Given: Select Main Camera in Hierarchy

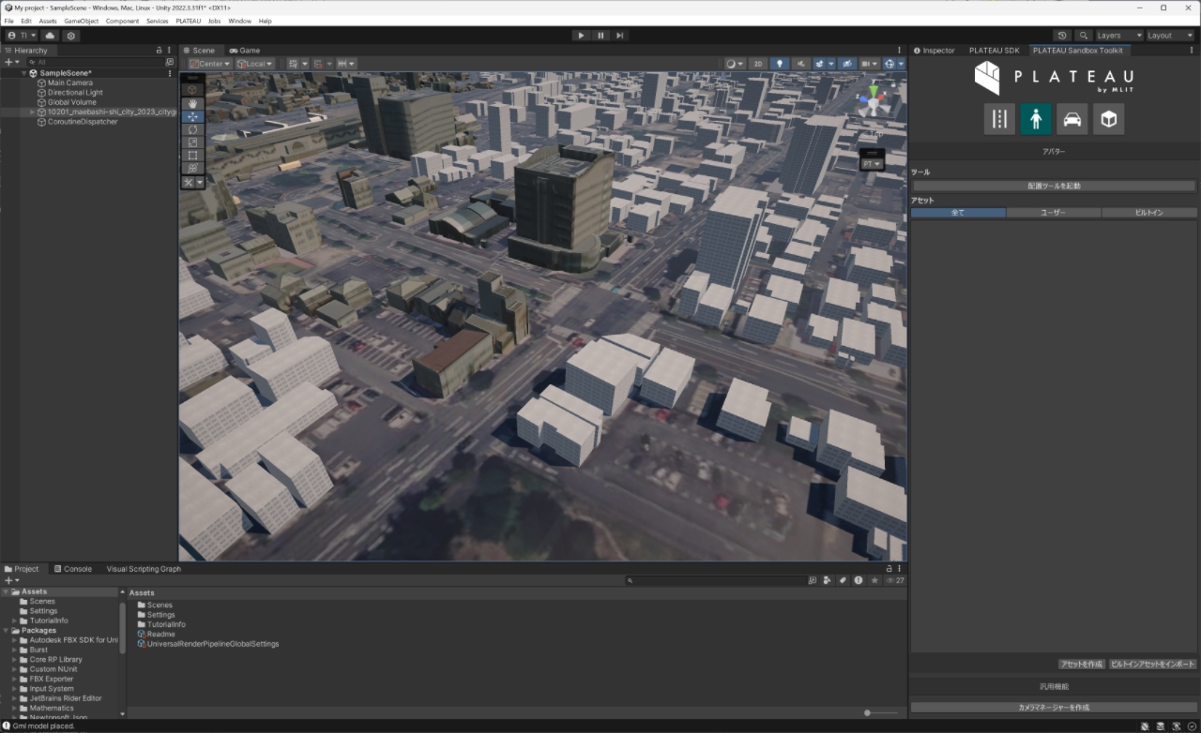Looking at the screenshot, I should tap(70, 82).
